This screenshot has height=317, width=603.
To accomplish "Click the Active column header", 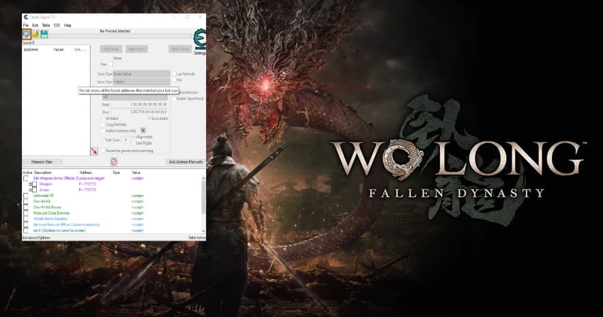I will tap(27, 173).
